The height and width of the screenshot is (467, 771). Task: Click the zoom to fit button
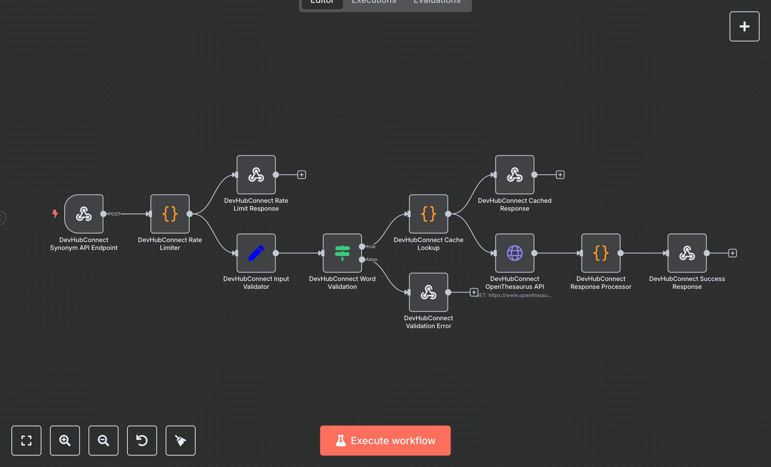[26, 440]
